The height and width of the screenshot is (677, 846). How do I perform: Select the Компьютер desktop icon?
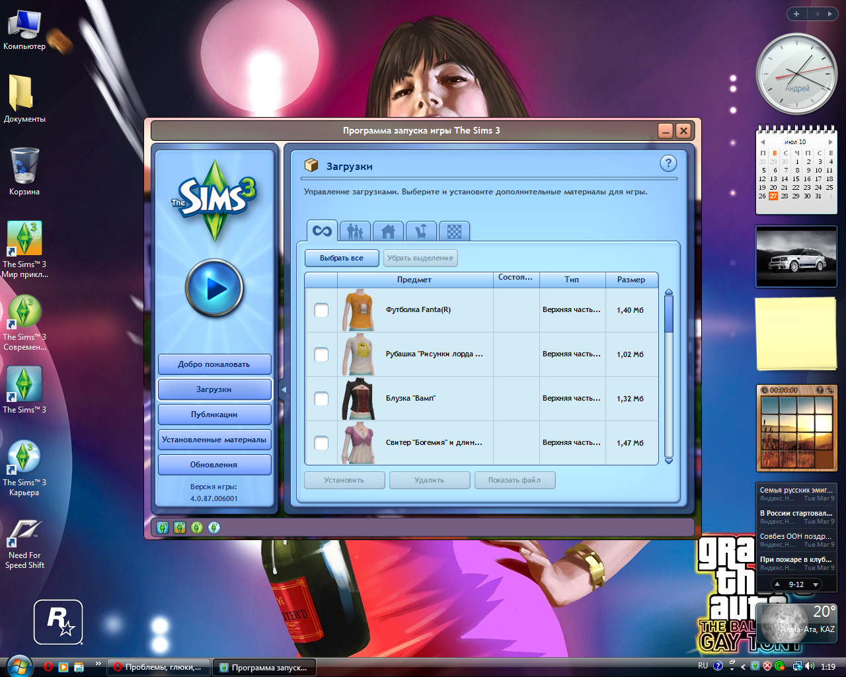click(24, 30)
